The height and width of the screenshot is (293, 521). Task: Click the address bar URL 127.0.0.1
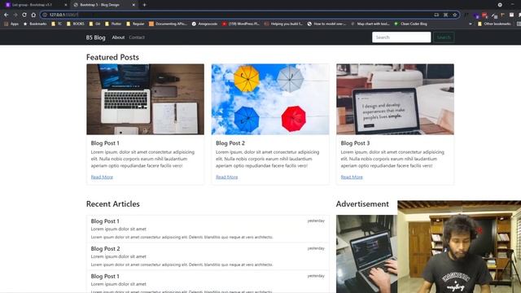[x=63, y=15]
